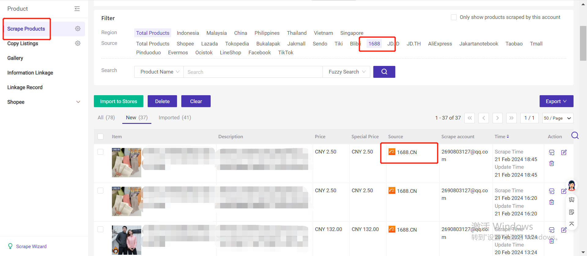The image size is (587, 256).
Task: Click import icon for 18:45 row
Action: (x=552, y=152)
